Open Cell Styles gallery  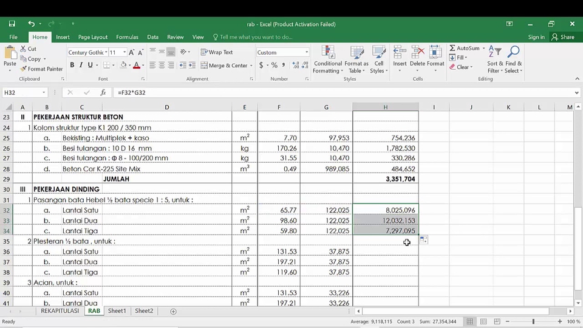pos(378,59)
